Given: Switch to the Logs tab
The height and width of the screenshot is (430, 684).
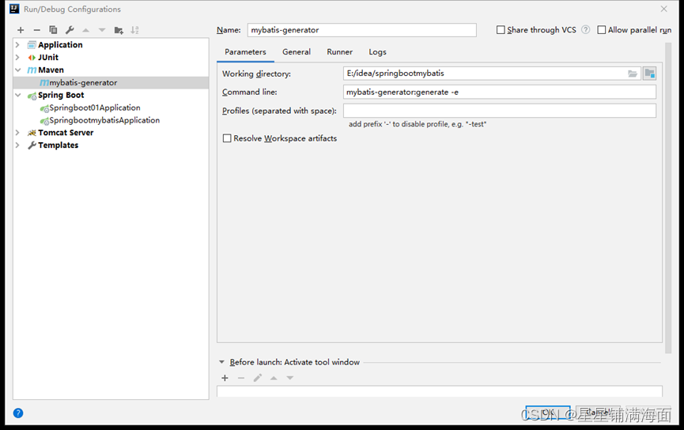Looking at the screenshot, I should (x=378, y=52).
